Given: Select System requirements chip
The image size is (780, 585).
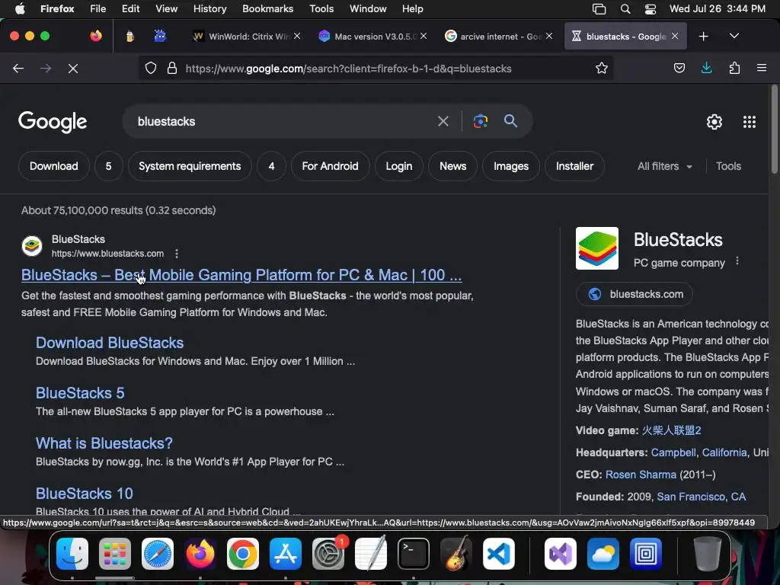Looking at the screenshot, I should [x=190, y=166].
